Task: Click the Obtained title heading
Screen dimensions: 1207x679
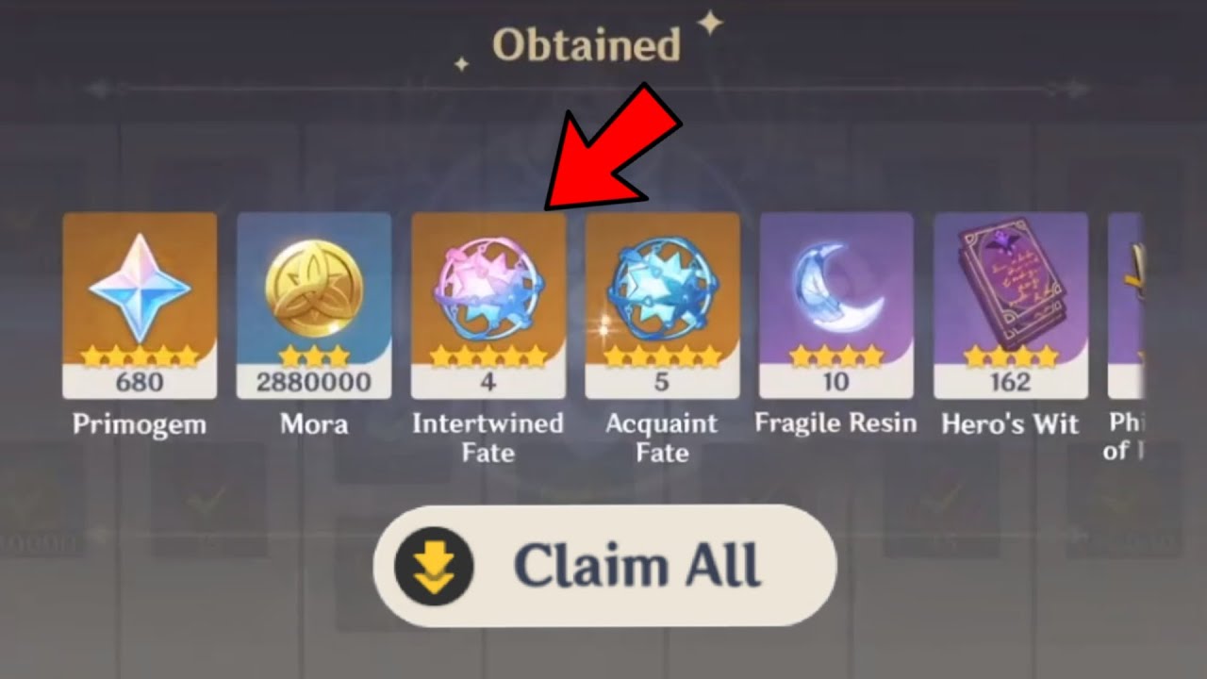Action: click(587, 44)
